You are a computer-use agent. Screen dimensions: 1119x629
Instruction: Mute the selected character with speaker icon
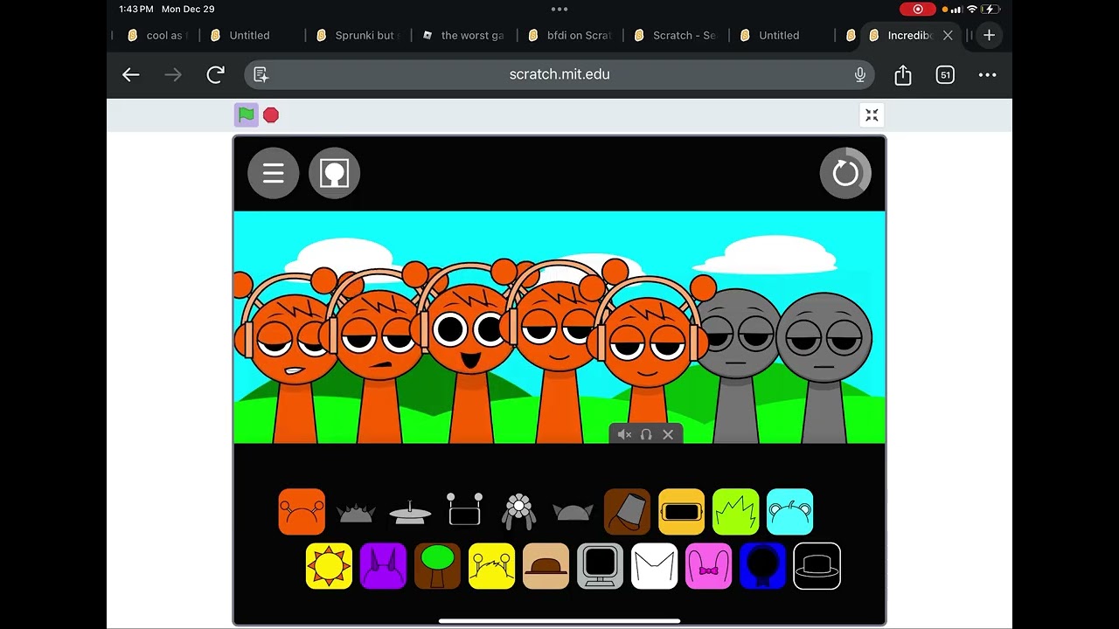pos(624,434)
